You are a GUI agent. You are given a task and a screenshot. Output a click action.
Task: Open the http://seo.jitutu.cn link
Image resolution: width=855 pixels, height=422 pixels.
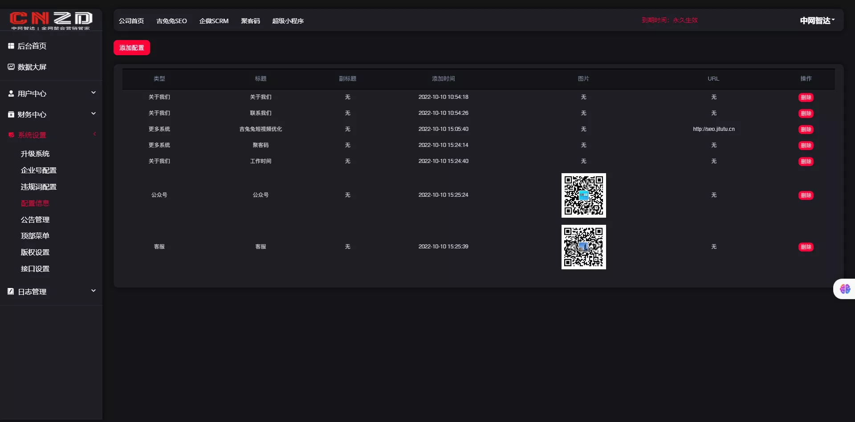point(713,129)
